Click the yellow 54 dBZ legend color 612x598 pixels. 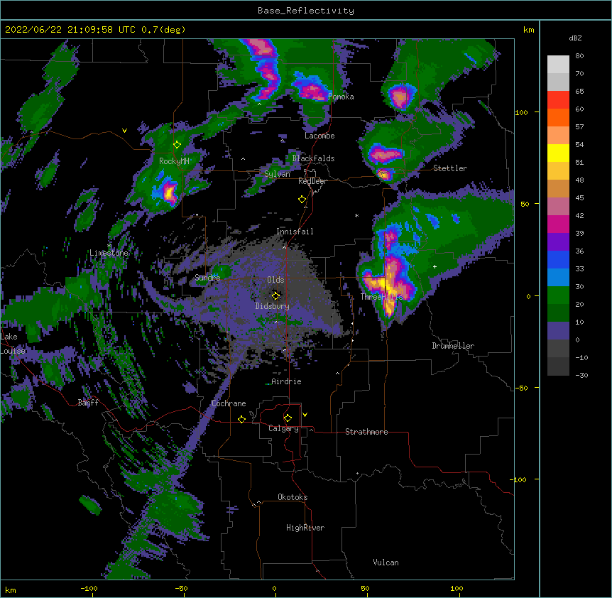coord(558,153)
